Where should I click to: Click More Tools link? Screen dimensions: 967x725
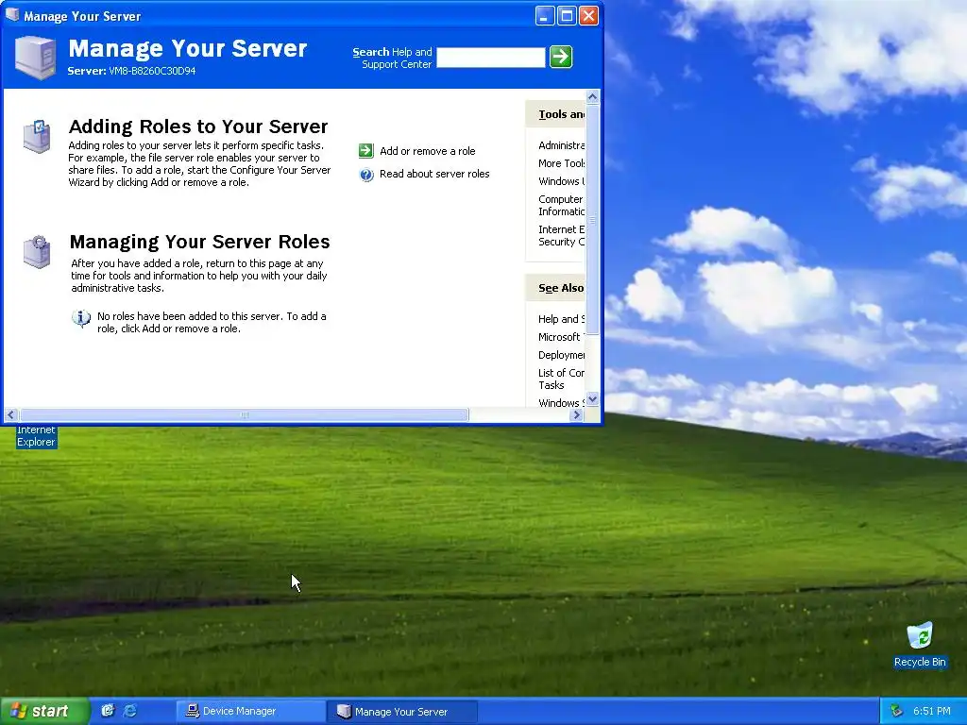pyautogui.click(x=561, y=163)
